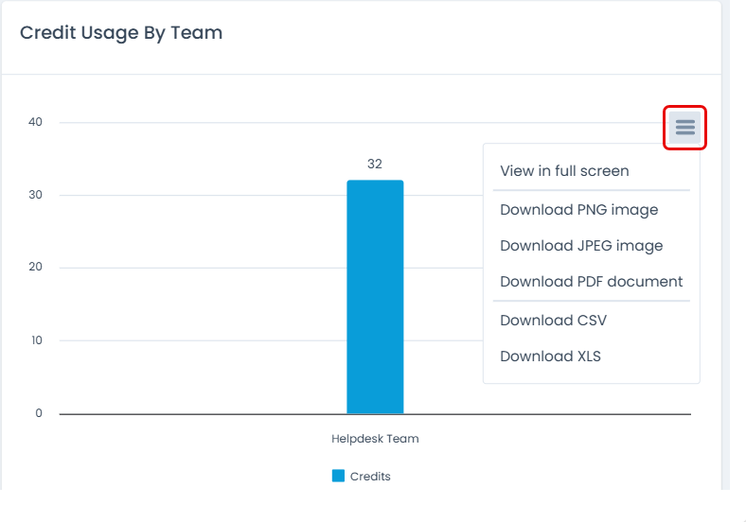Select the Helpdesk Team axis label
746x522 pixels.
[x=375, y=439]
